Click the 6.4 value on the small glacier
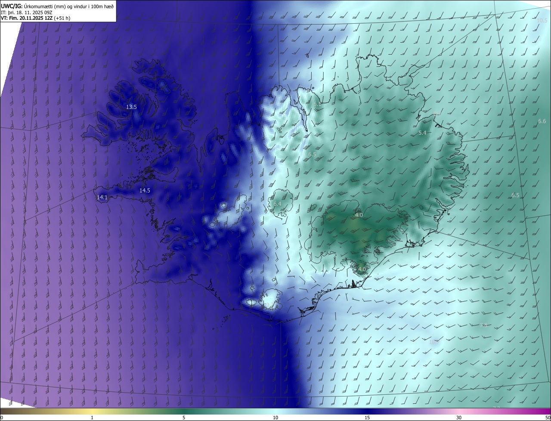The image size is (551, 421). (277, 204)
